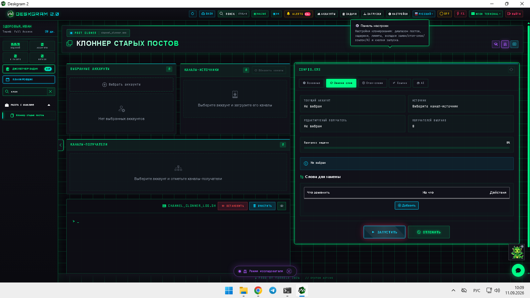The height and width of the screenshot is (298, 530).
Task: Click the eye icon in the log panel
Action: pyautogui.click(x=282, y=206)
